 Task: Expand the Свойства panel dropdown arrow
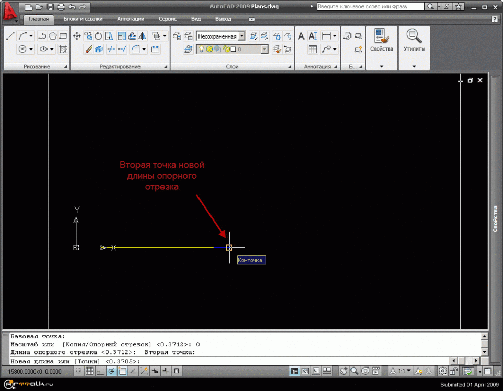(x=381, y=66)
